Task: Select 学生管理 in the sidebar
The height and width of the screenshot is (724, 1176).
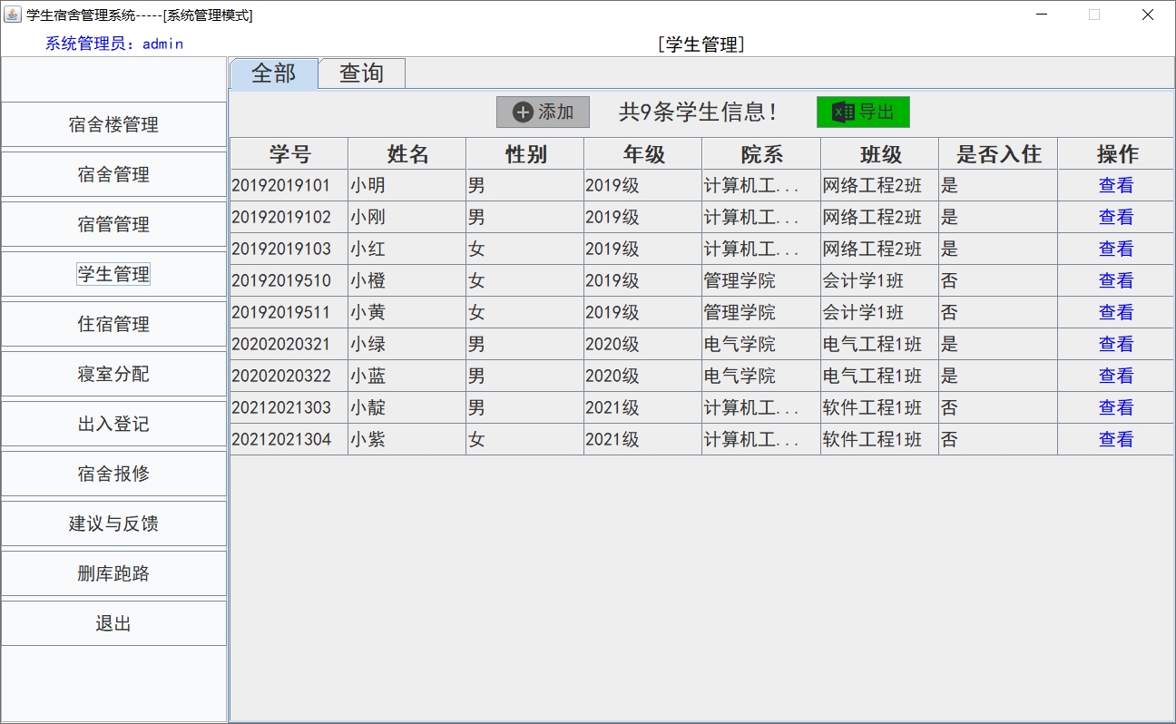Action: point(113,275)
